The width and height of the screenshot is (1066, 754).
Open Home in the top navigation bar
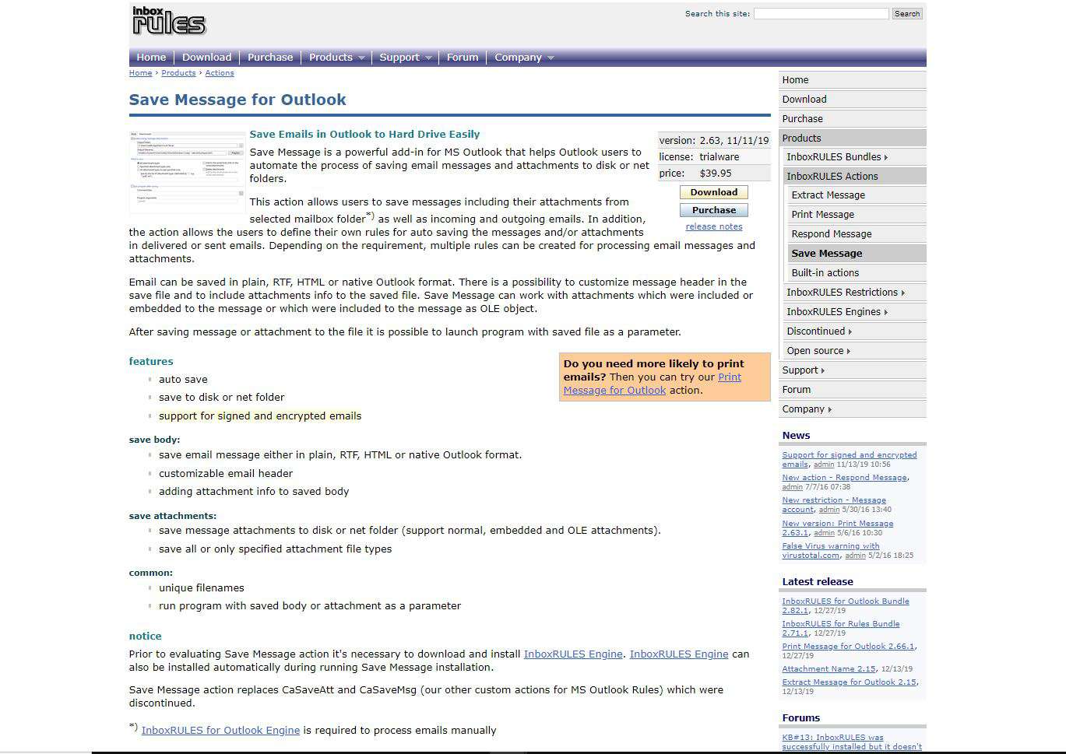point(151,58)
